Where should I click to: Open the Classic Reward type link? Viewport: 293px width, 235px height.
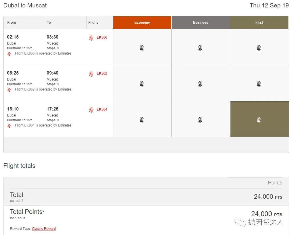44,229
